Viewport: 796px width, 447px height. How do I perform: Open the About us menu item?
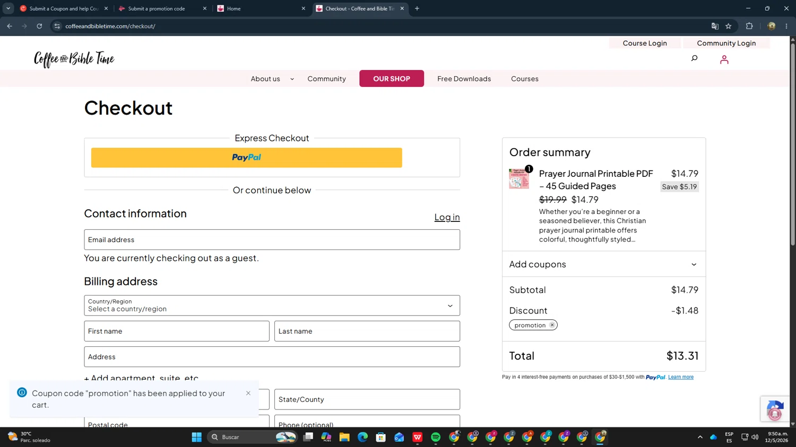point(265,79)
